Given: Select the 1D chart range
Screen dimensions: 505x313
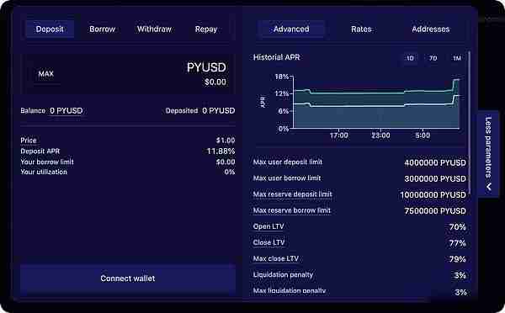Looking at the screenshot, I should 410,58.
